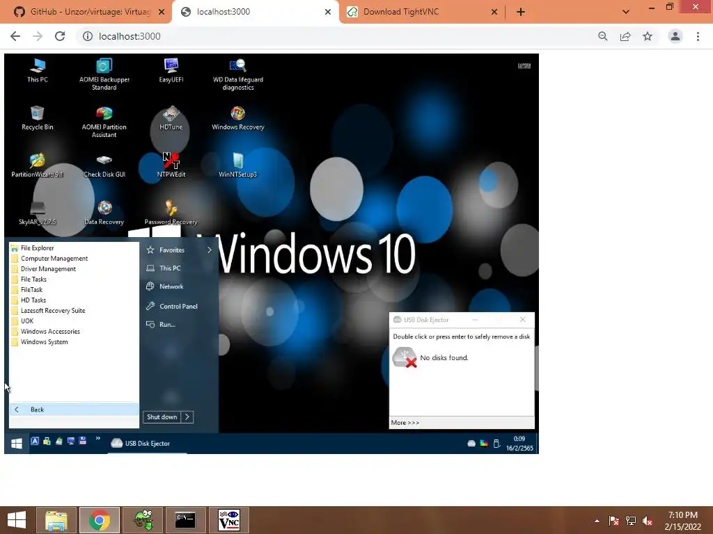Open AOMEI Backupper Standard icon

coord(104,74)
